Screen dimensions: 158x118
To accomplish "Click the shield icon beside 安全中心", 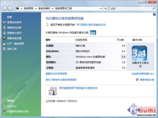I will pos(4,106).
